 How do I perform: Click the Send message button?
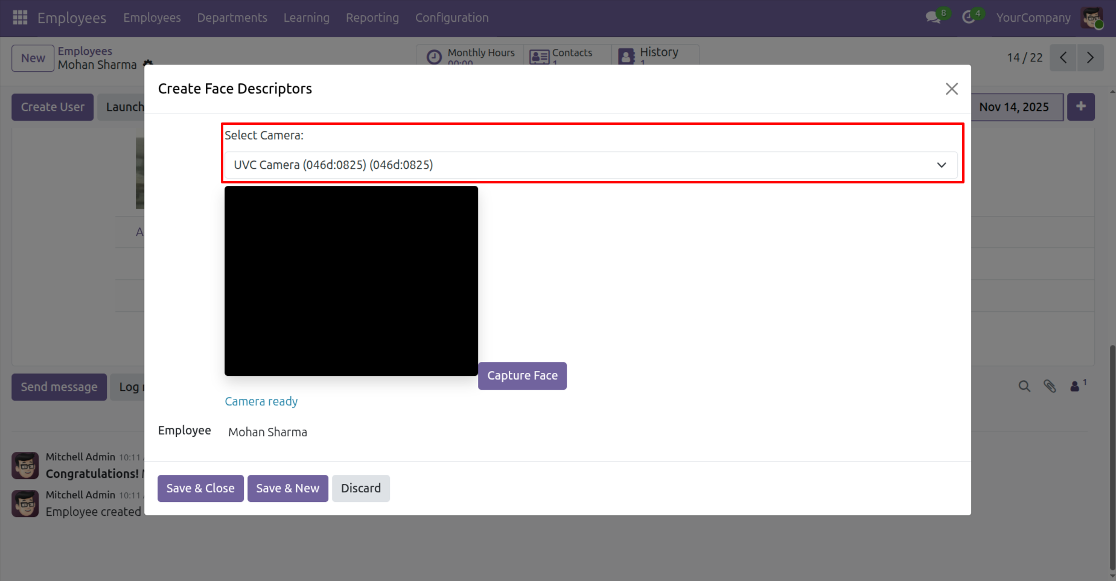point(59,387)
